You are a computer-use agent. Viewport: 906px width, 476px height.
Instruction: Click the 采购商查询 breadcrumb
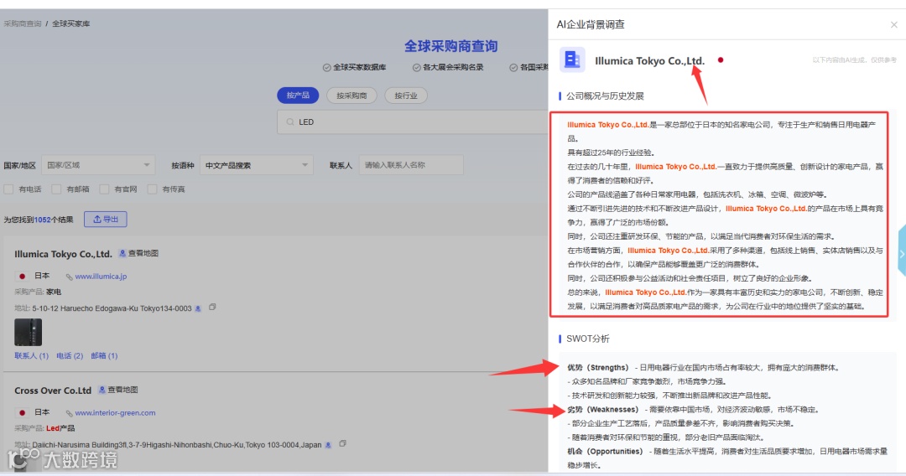click(x=23, y=23)
